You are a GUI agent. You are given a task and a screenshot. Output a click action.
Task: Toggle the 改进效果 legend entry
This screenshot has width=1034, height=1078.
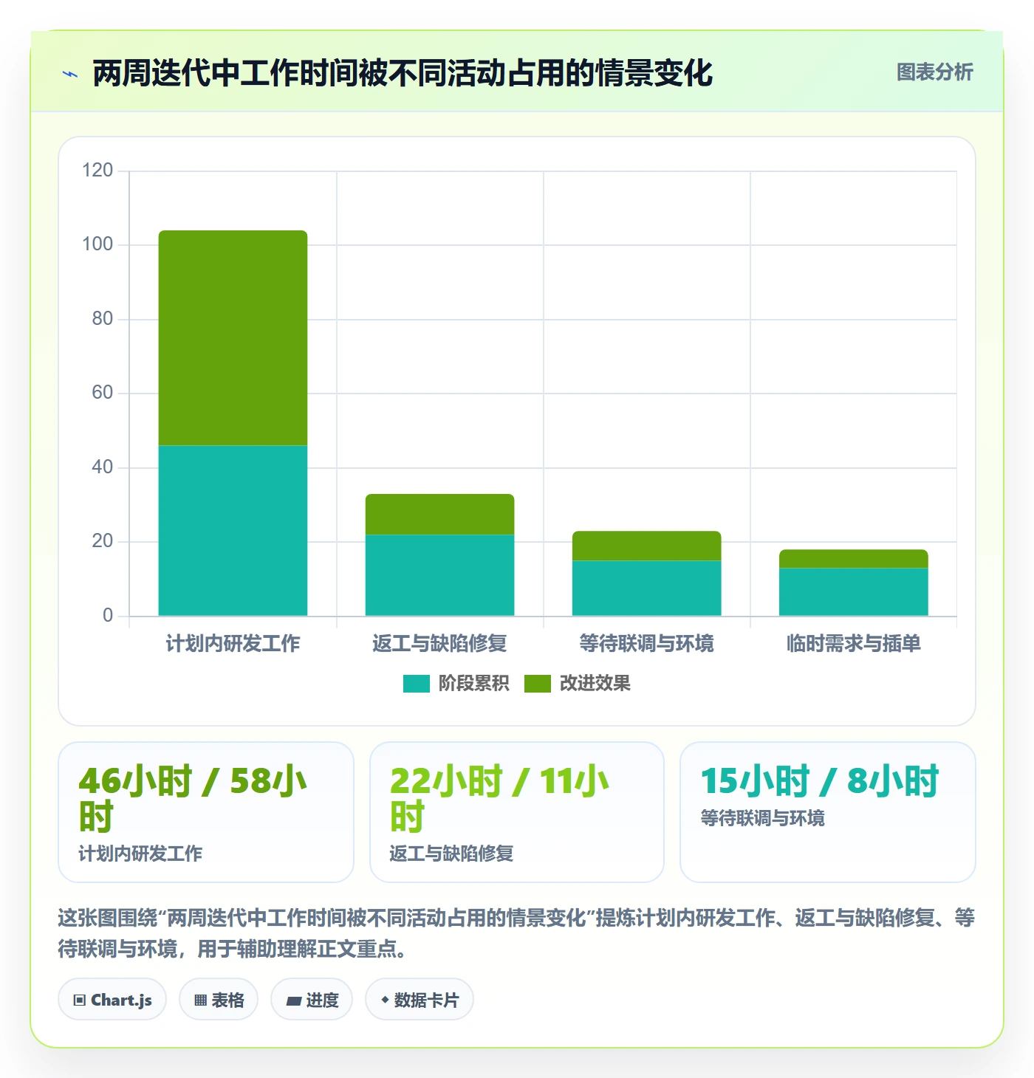tap(577, 684)
